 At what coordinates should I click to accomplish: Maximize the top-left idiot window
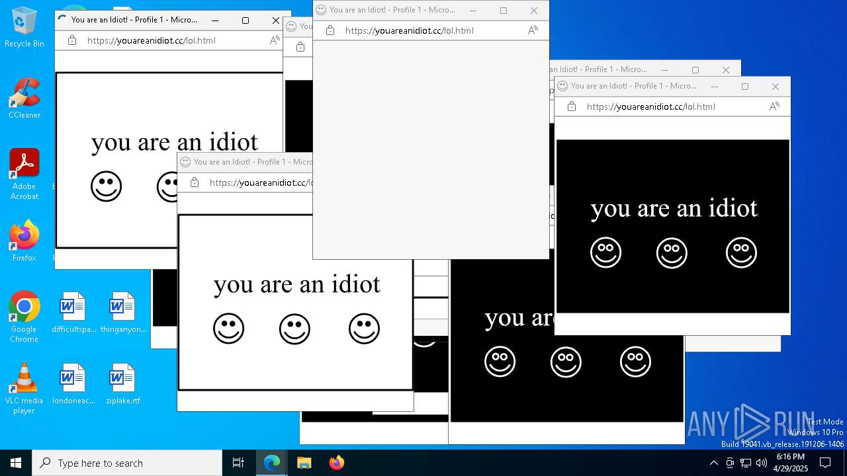(x=245, y=20)
